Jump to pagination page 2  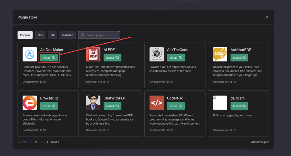click(36, 142)
